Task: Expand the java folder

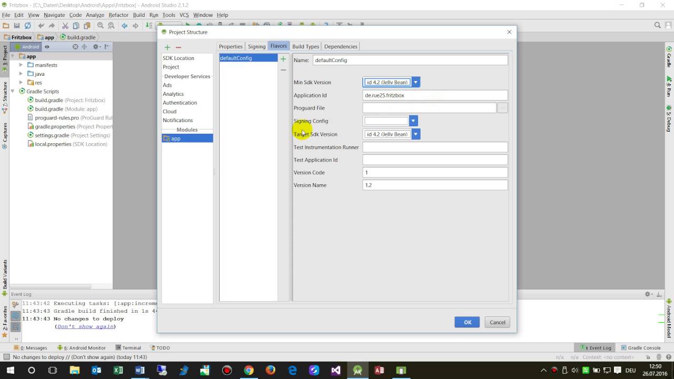Action: (21, 74)
